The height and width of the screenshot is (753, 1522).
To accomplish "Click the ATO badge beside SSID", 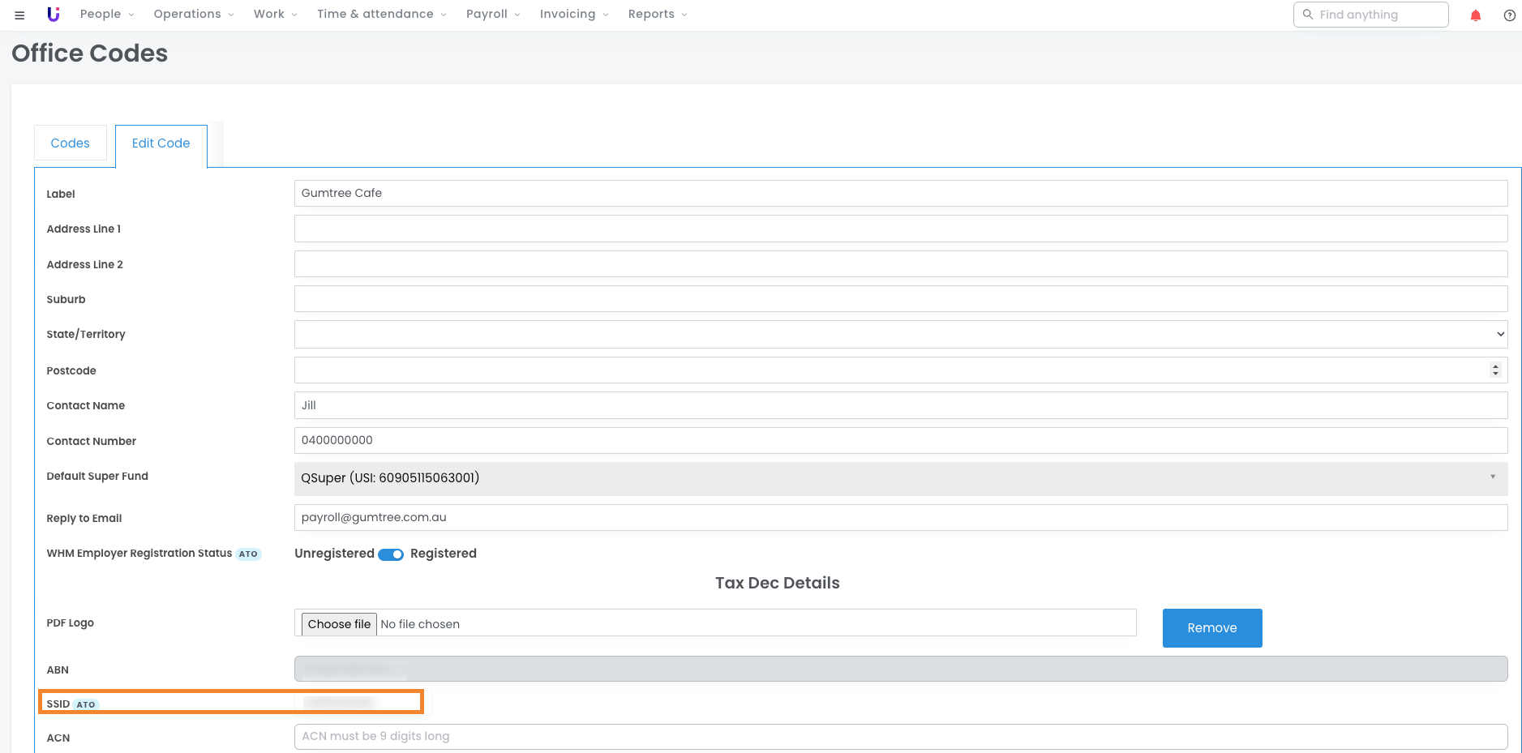I will (x=86, y=704).
